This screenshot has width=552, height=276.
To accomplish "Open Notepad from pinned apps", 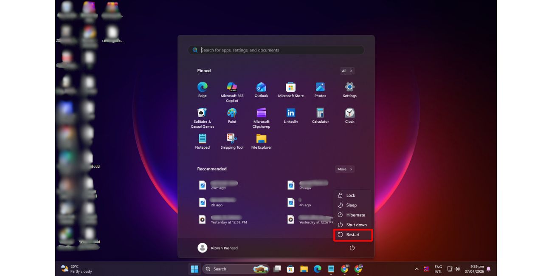I will 202,141.
